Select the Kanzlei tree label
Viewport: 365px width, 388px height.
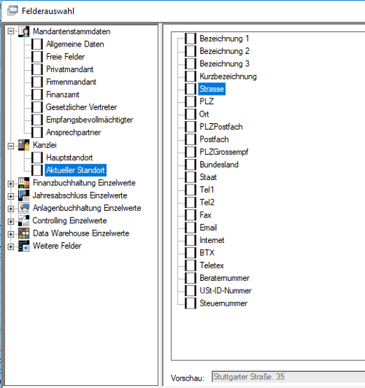(45, 145)
